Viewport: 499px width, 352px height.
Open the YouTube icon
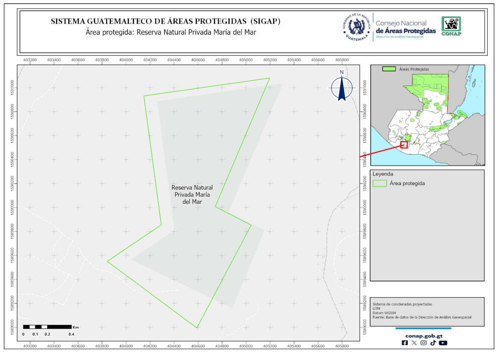coord(443,343)
